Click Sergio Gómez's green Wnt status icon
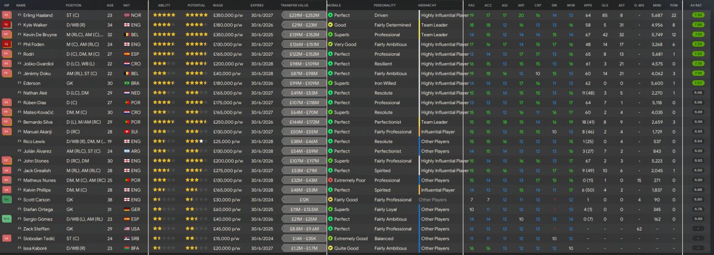Viewport: 714px width, 255px height. (x=7, y=219)
